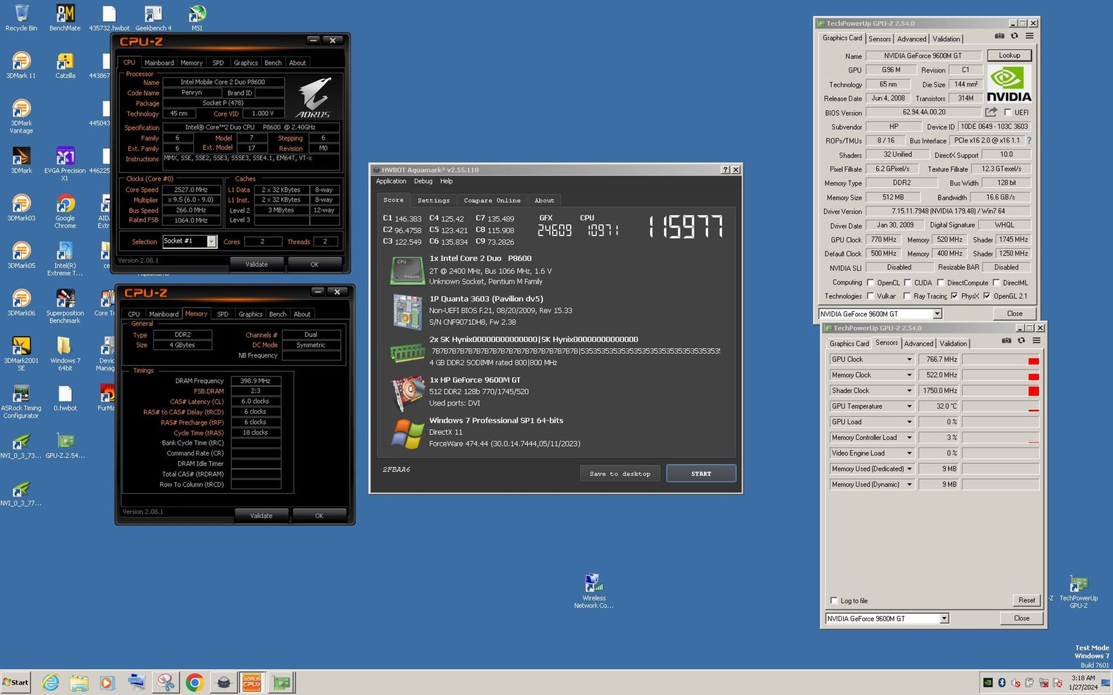Toggle CUDA checkbox in GPU-Z
Screen dimensions: 1113x695
[907, 283]
